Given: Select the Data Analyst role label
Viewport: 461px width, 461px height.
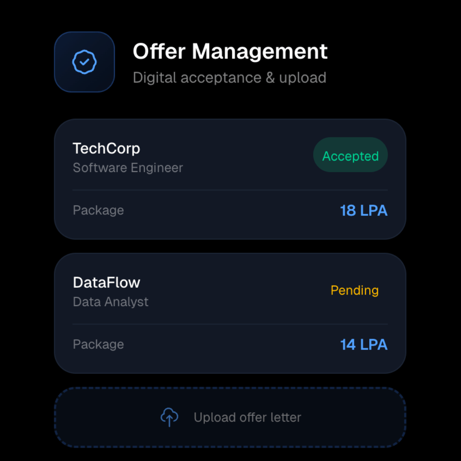Looking at the screenshot, I should point(111,302).
